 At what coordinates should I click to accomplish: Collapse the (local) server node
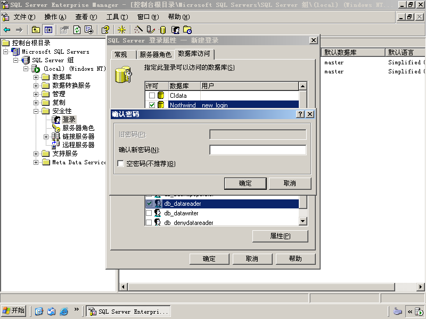[26, 69]
